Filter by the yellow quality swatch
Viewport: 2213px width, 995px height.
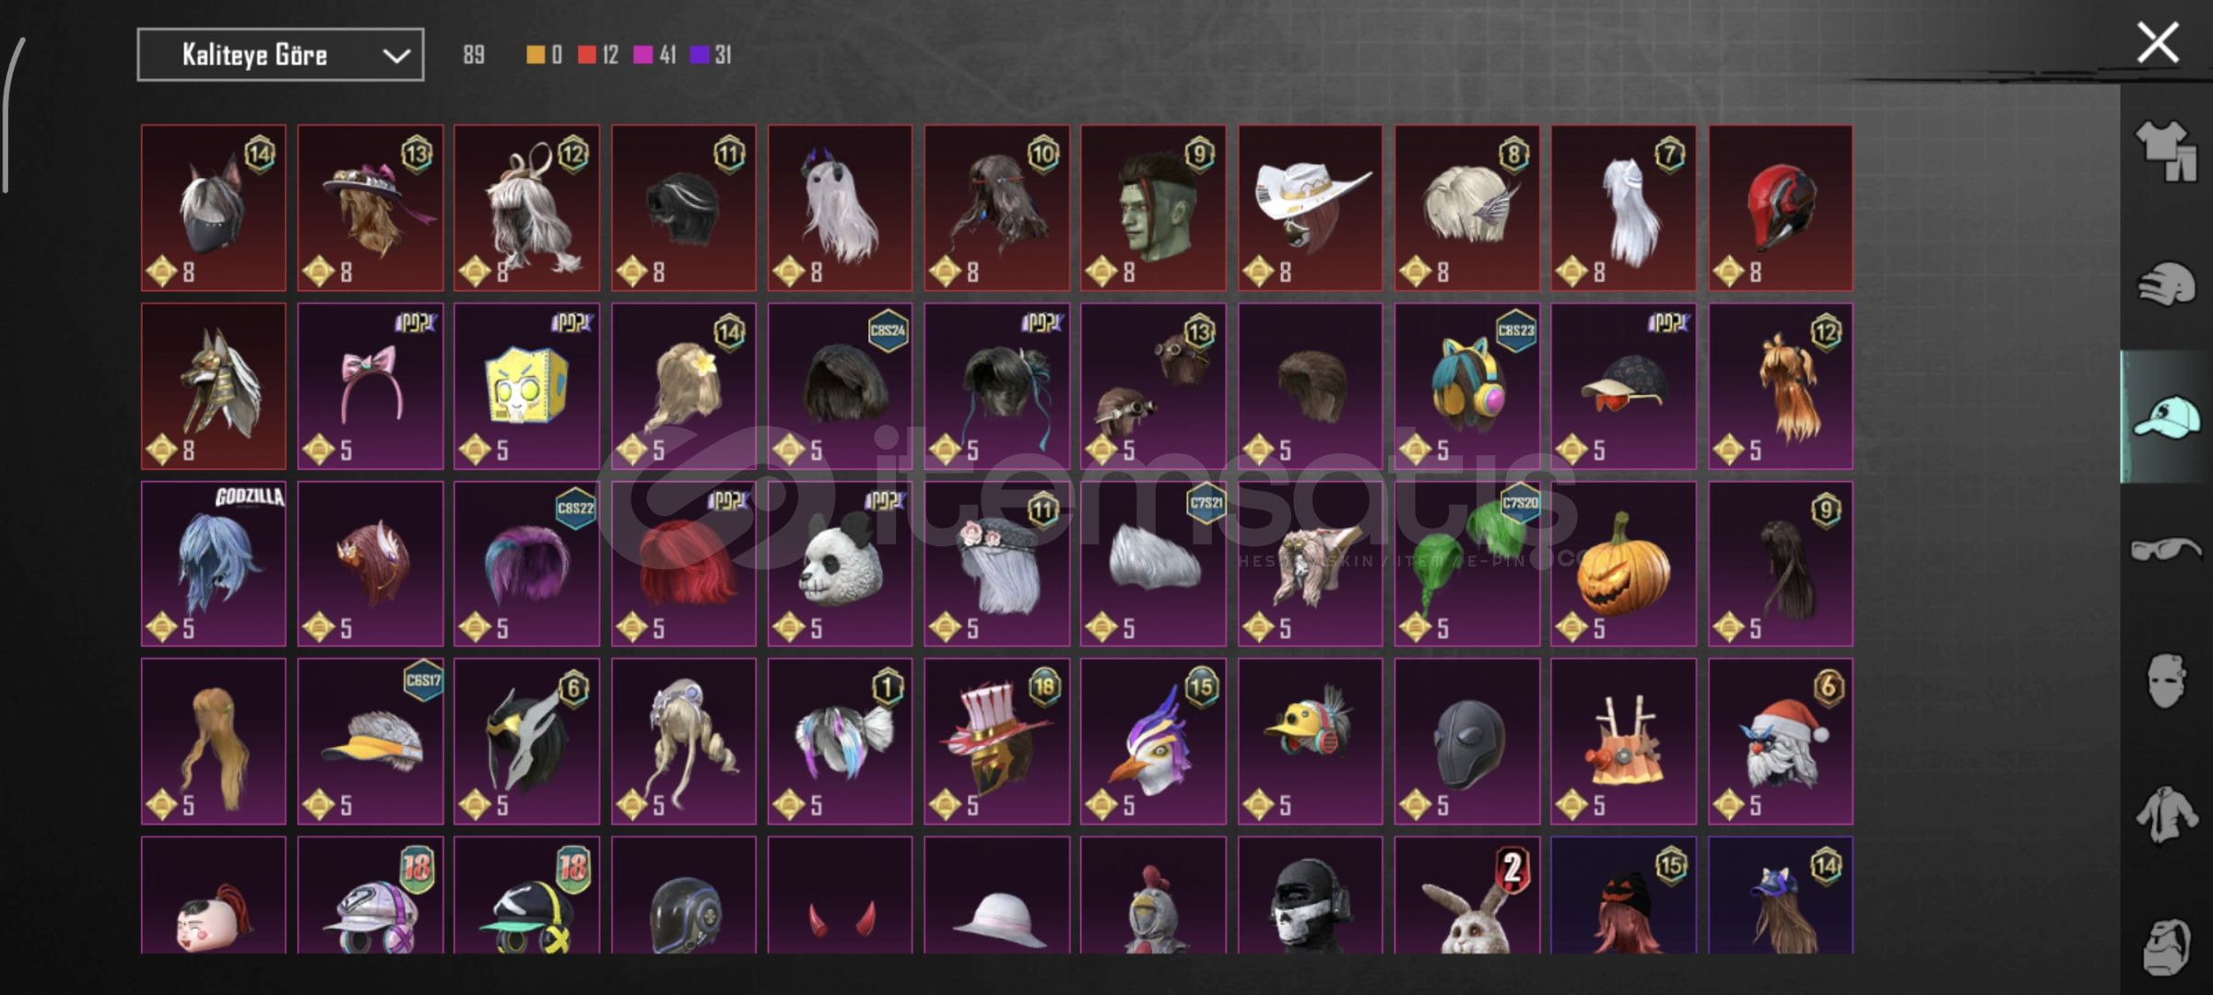[x=536, y=55]
